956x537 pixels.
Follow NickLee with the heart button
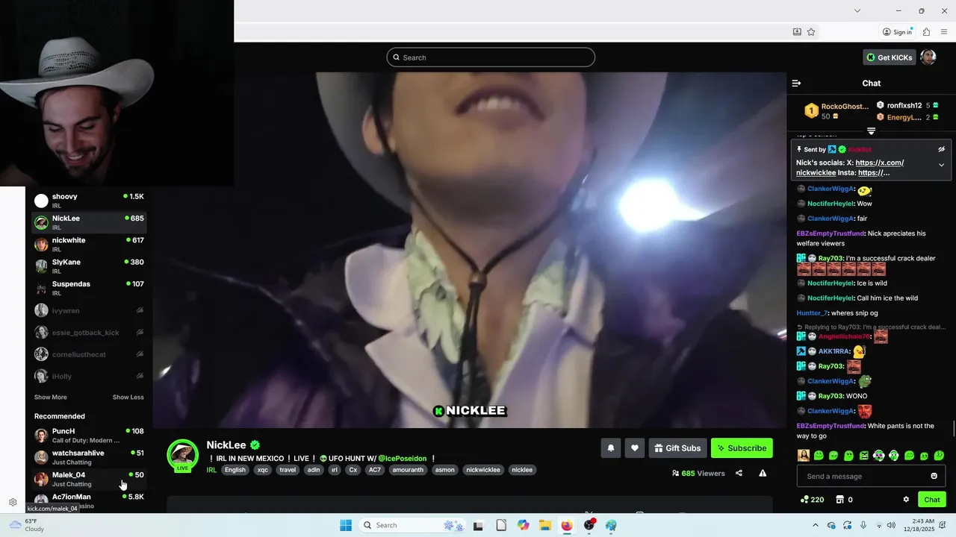pyautogui.click(x=635, y=448)
